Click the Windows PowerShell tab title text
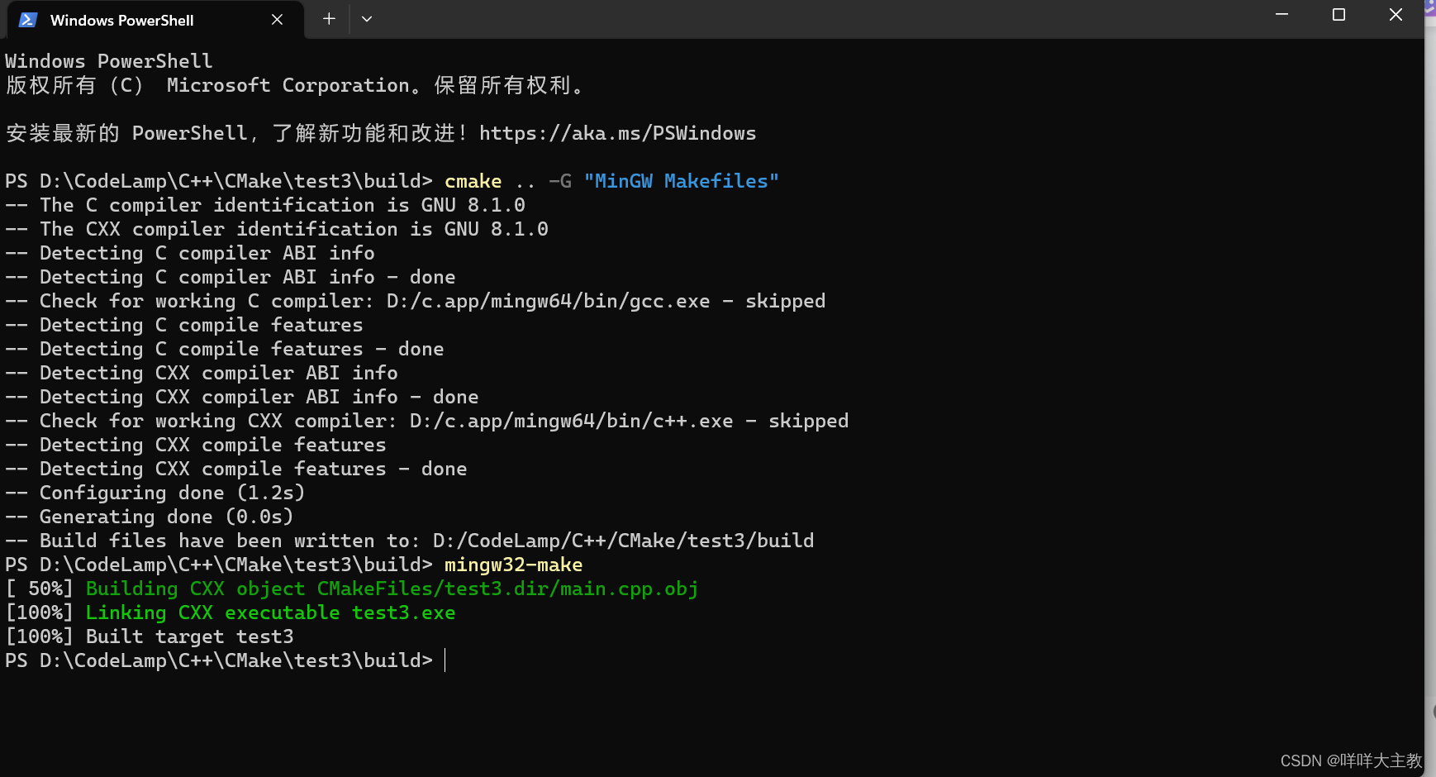 (121, 20)
